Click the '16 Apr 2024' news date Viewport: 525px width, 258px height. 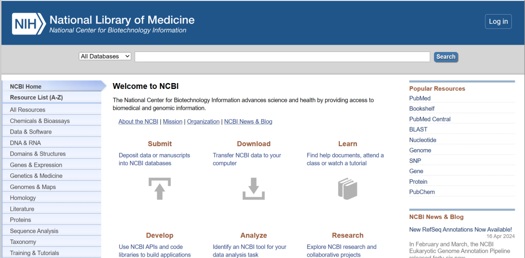[501, 236]
